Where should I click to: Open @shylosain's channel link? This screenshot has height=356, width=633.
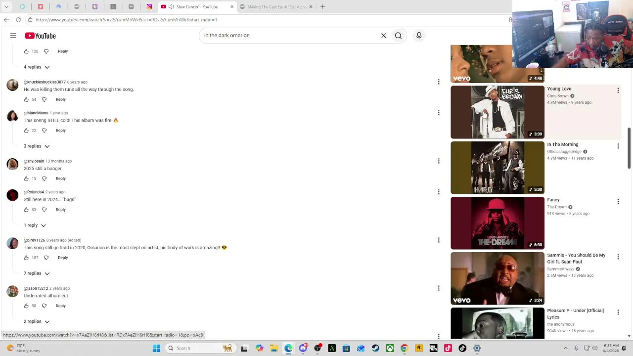click(34, 161)
